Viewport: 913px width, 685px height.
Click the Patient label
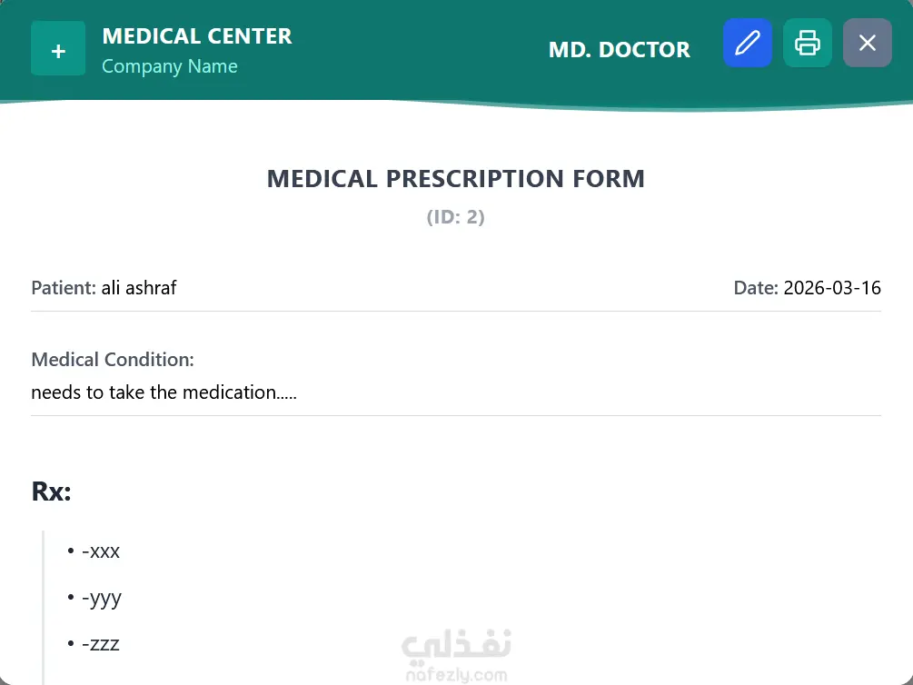[x=64, y=288]
